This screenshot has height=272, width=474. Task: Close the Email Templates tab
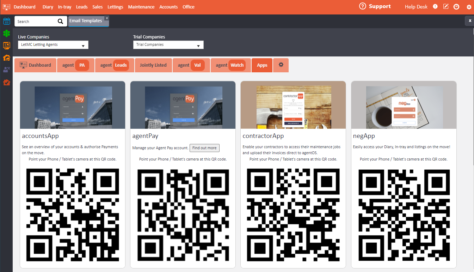107,18
